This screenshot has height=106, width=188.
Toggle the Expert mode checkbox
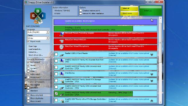click(x=28, y=41)
